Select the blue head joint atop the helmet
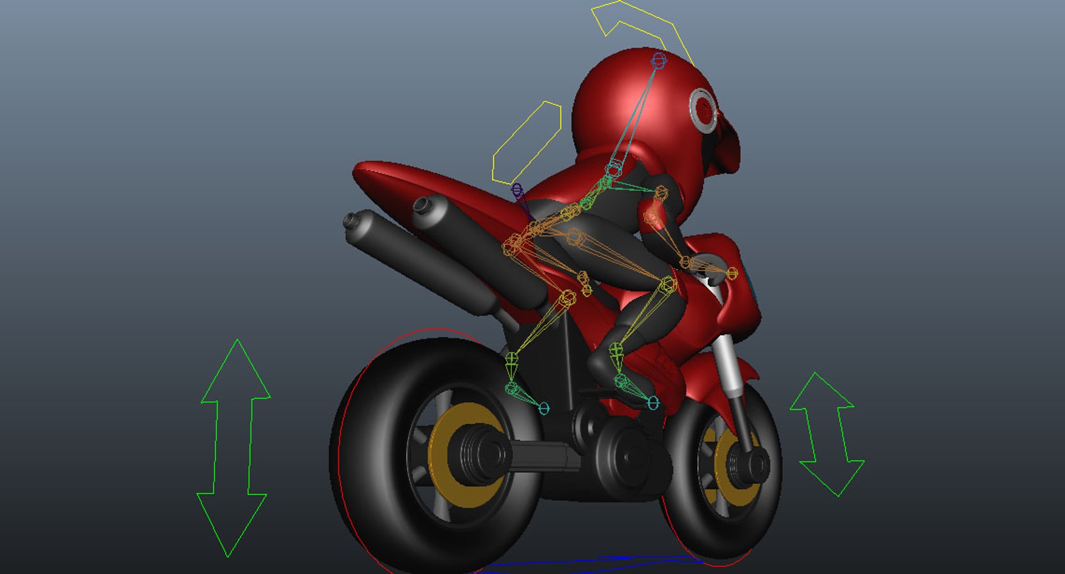This screenshot has height=574, width=1065. [x=658, y=60]
